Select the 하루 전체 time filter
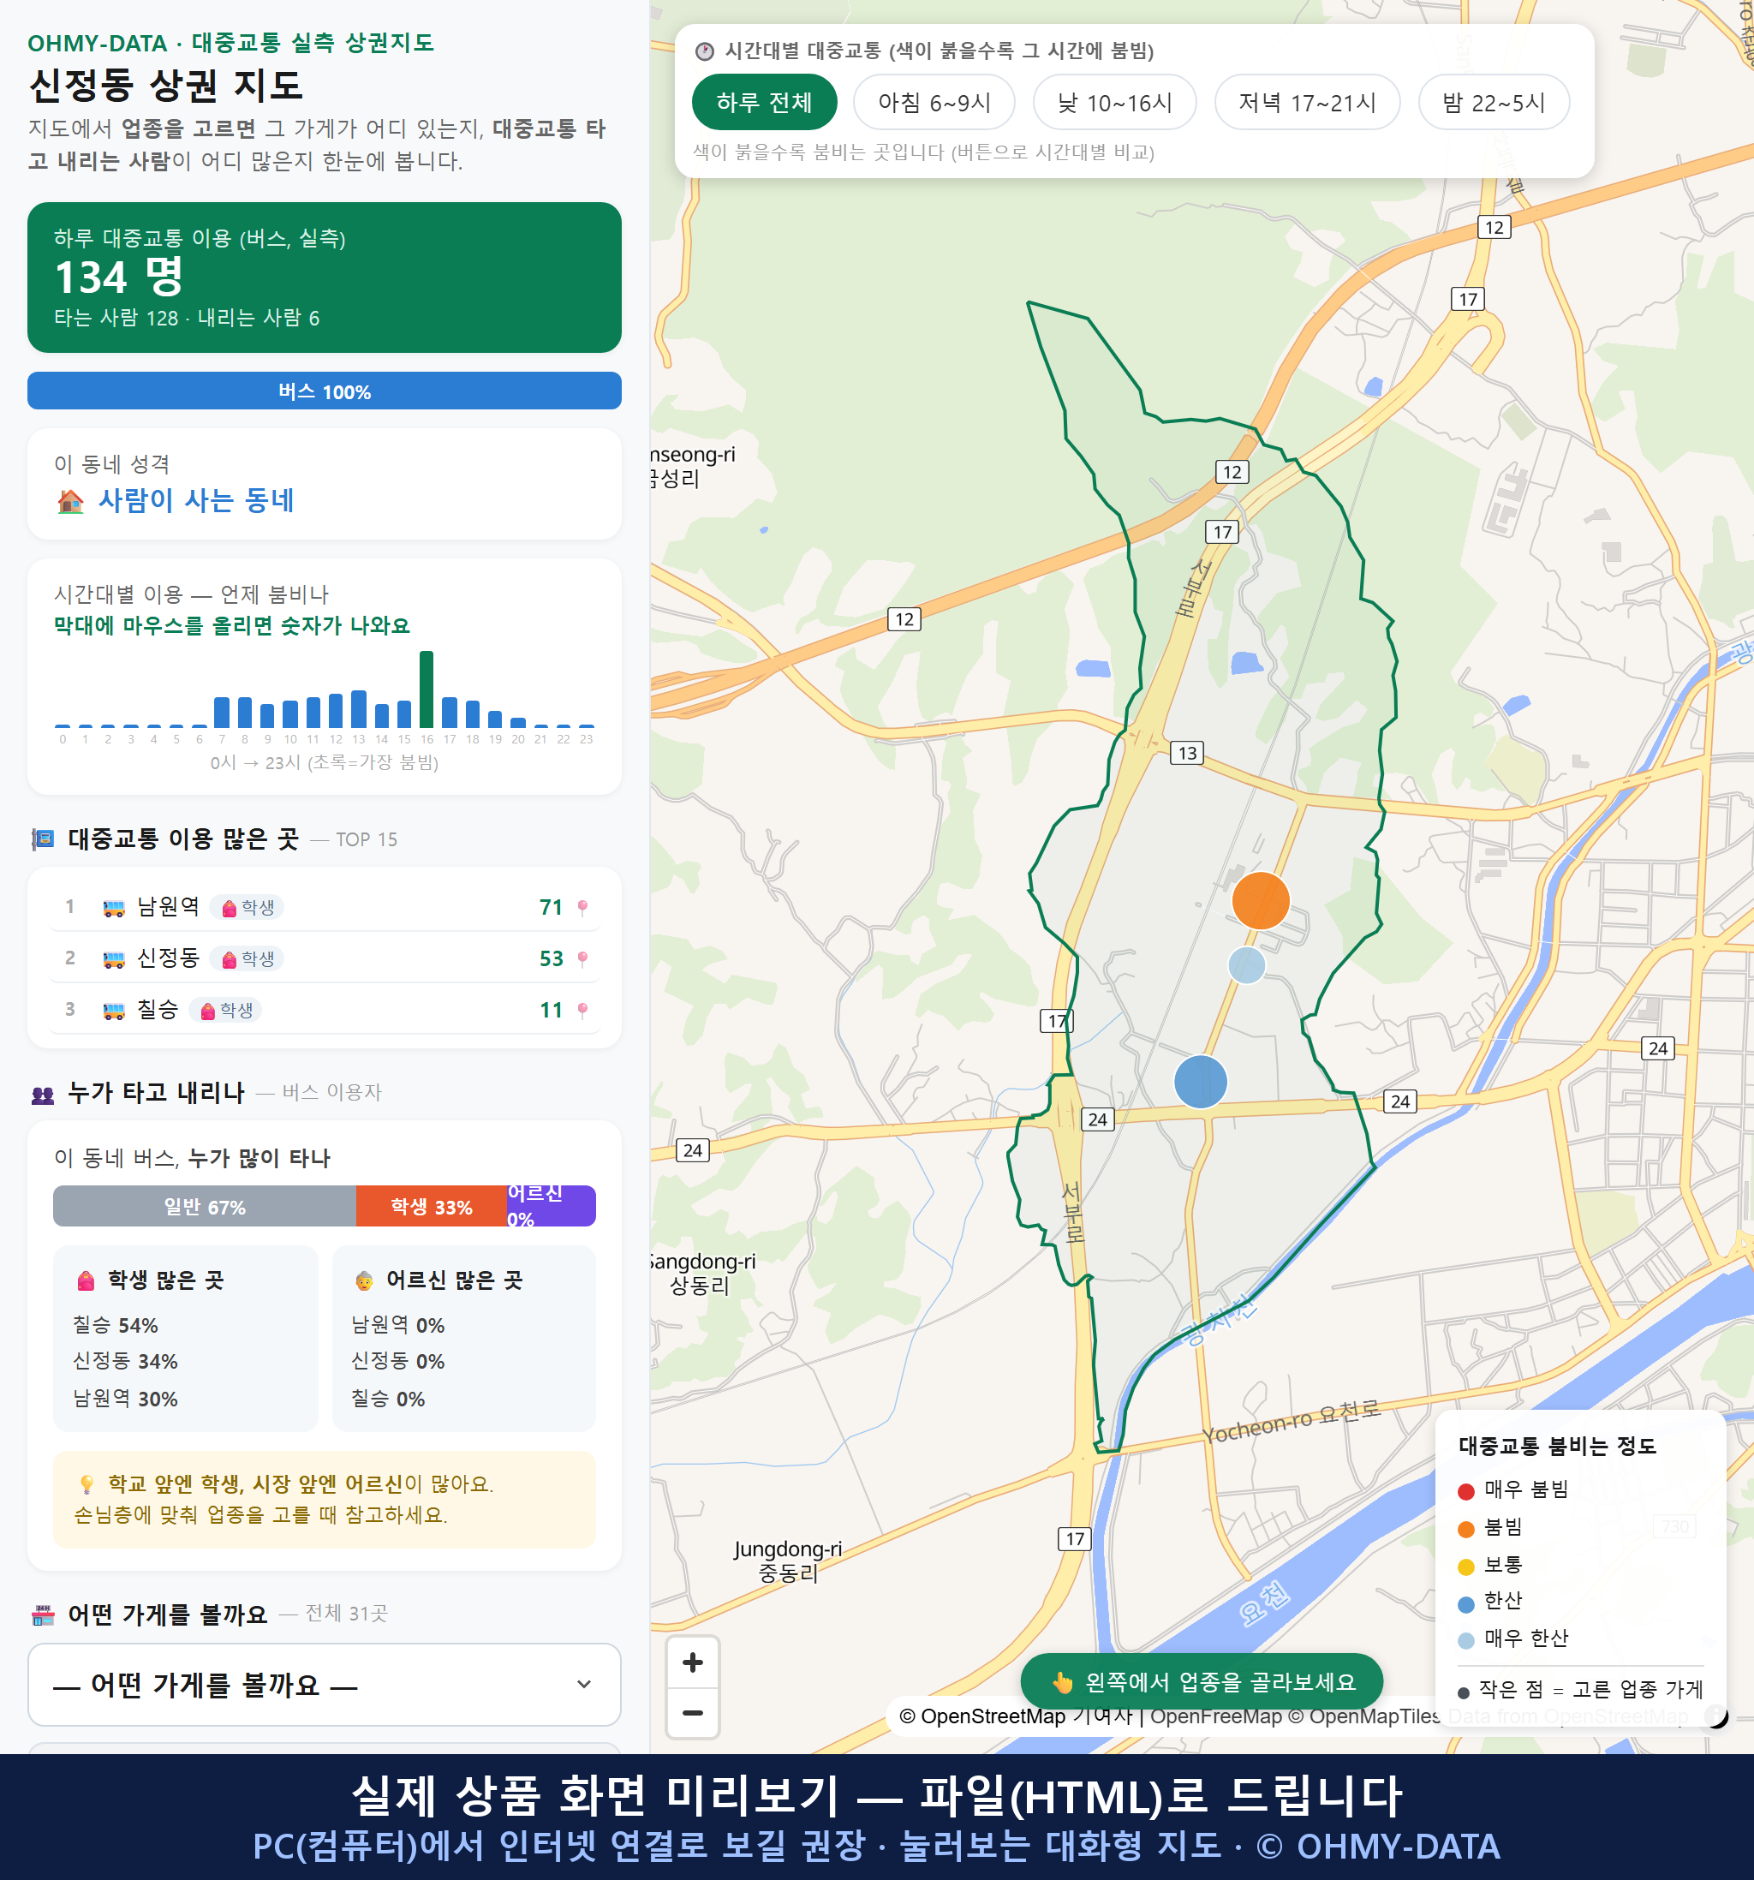The image size is (1754, 1880). (x=764, y=102)
